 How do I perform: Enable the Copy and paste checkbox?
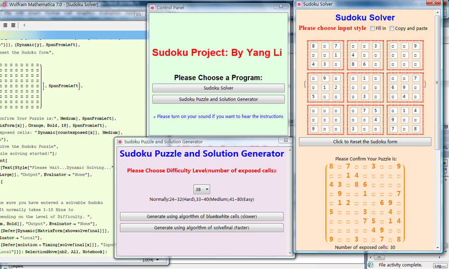pyautogui.click(x=392, y=28)
